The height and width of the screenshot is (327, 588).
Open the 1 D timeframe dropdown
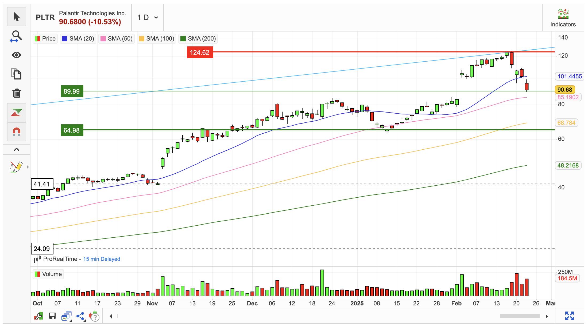pyautogui.click(x=148, y=18)
